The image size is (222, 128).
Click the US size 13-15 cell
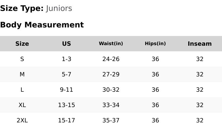[67, 105]
